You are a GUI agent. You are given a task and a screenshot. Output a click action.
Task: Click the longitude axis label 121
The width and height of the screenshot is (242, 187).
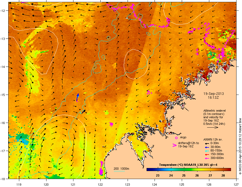click(x=73, y=184)
